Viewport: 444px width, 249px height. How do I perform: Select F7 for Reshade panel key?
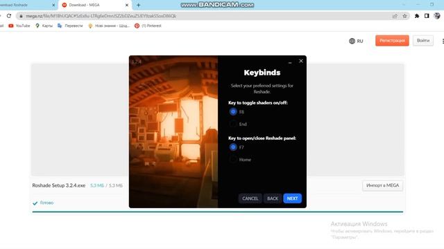click(233, 147)
